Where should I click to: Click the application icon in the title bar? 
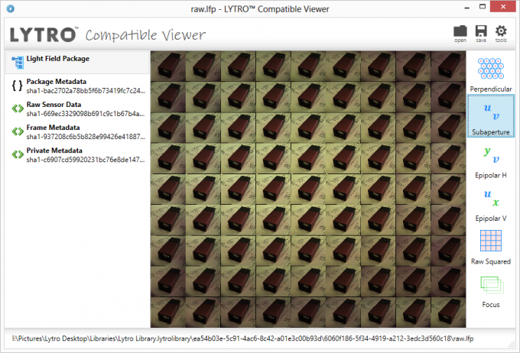[x=10, y=8]
